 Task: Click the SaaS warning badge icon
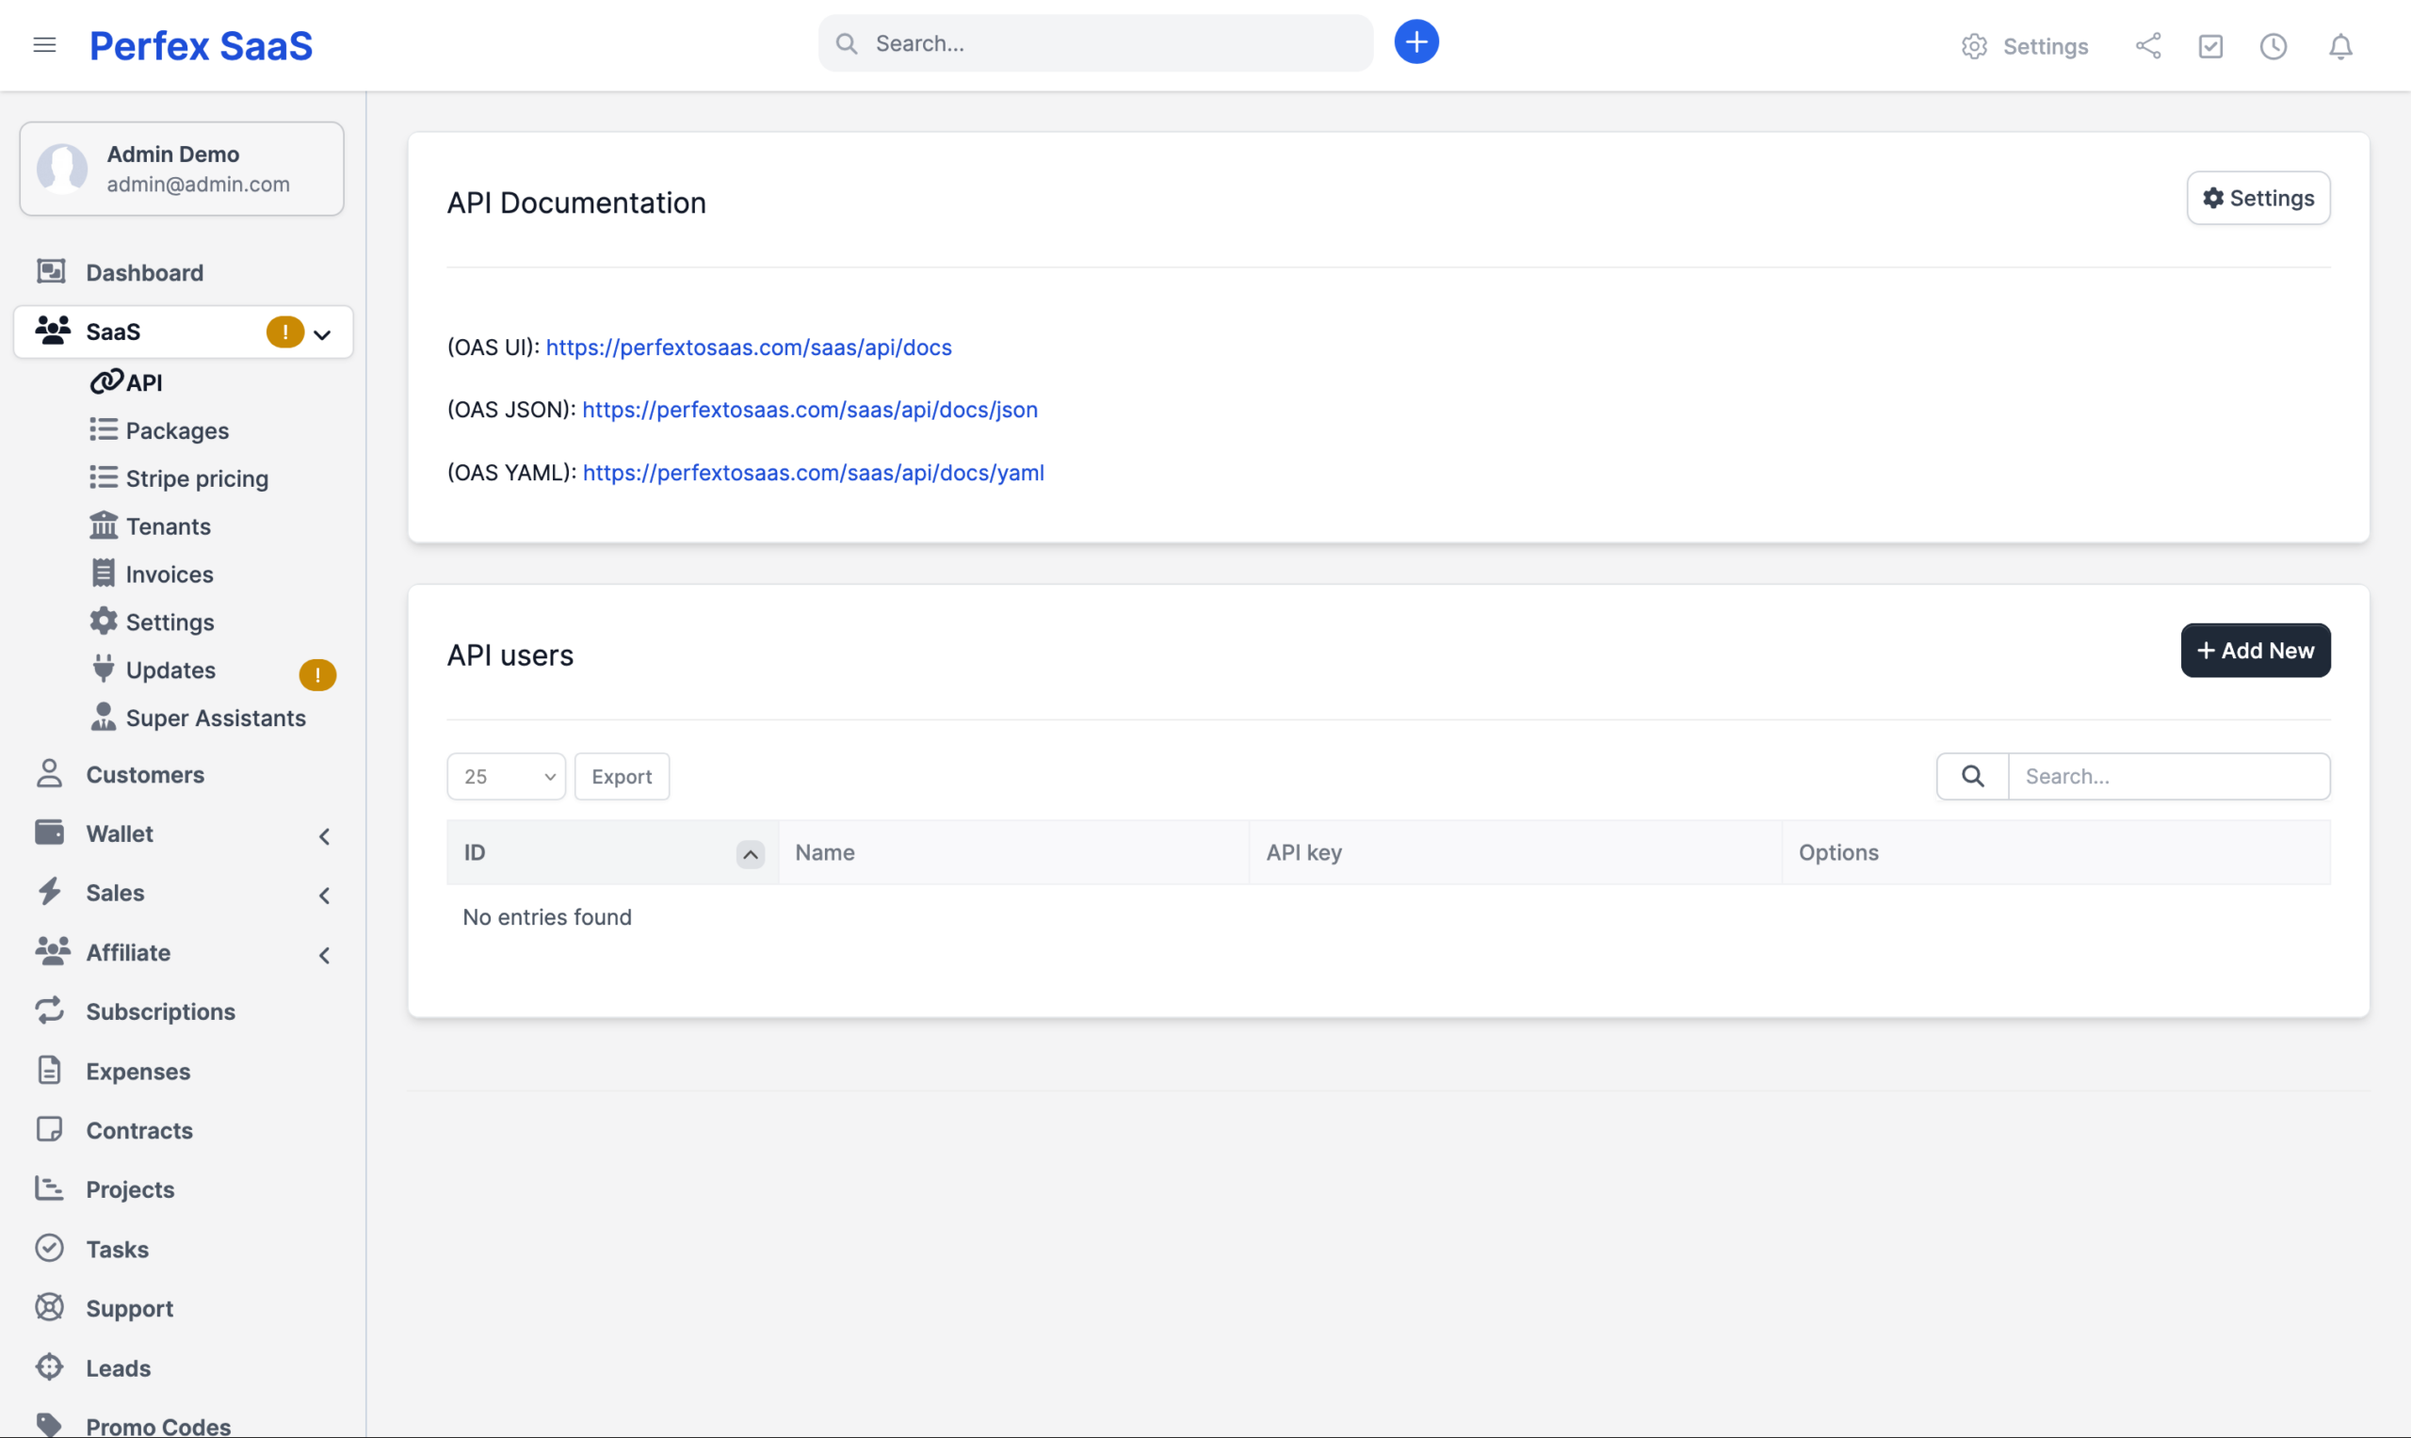point(285,332)
